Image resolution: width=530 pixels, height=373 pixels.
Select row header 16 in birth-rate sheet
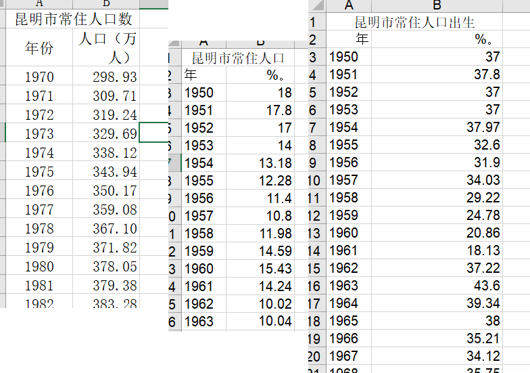pos(317,286)
